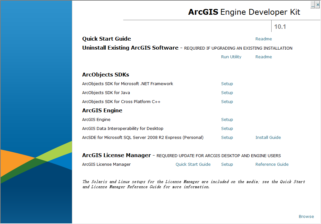Image resolution: width=321 pixels, height=224 pixels.
Task: Run the ArcGIS Engine Setup
Action: [227, 119]
